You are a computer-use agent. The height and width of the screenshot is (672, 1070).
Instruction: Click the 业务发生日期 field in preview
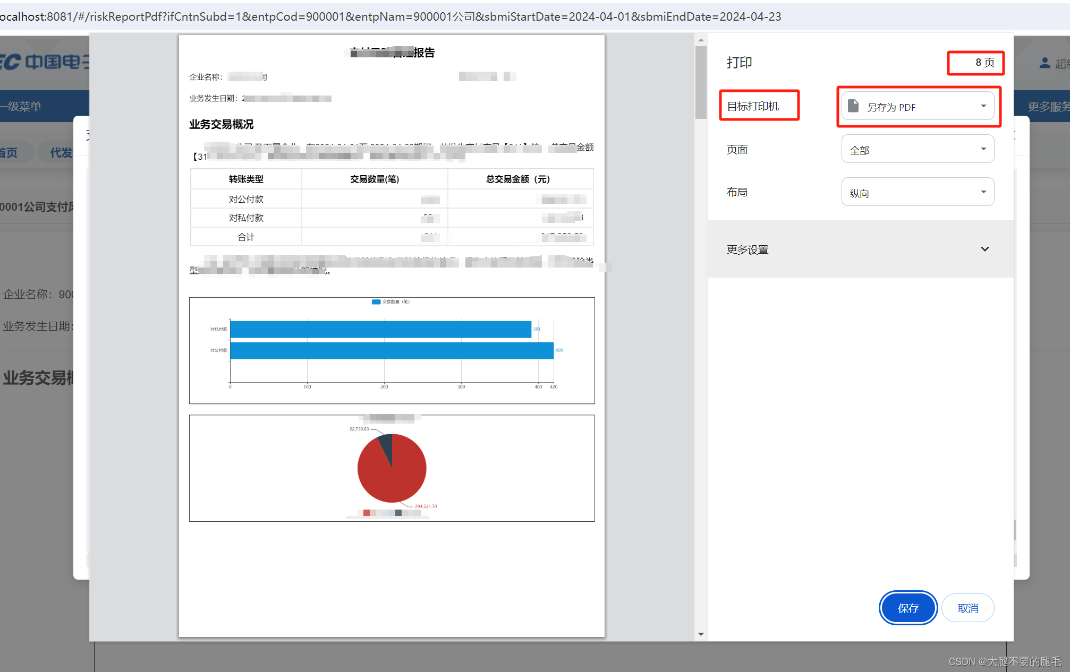pyautogui.click(x=260, y=98)
